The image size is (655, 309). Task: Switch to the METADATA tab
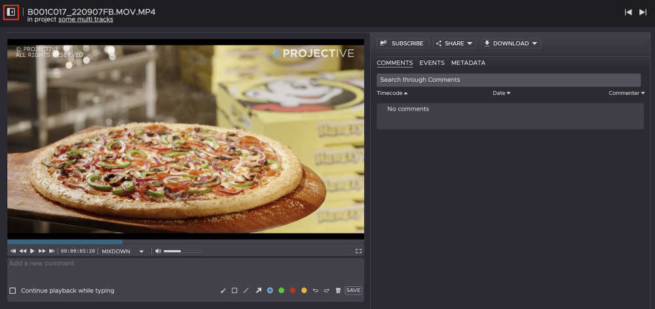(468, 63)
